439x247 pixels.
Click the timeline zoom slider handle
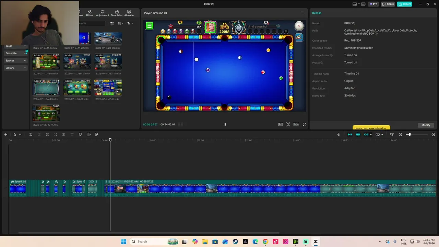click(409, 134)
